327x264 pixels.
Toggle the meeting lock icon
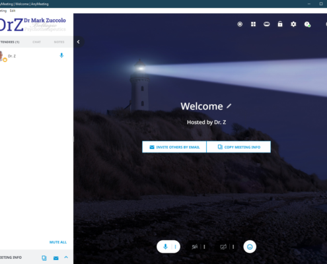[280, 24]
